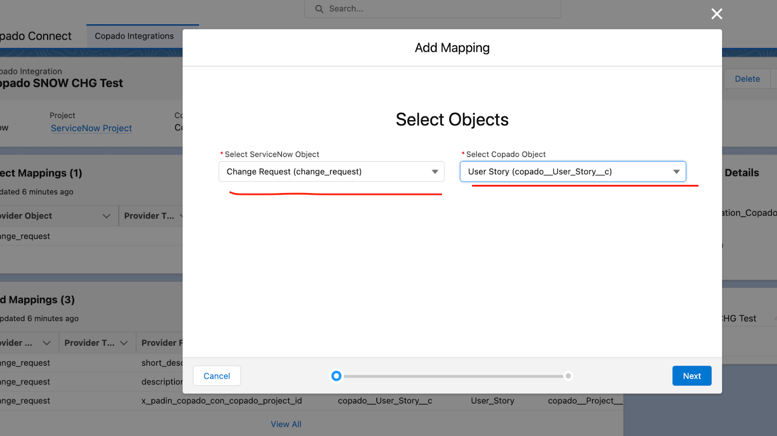Click the View All link
Image resolution: width=777 pixels, height=436 pixels.
click(x=286, y=424)
